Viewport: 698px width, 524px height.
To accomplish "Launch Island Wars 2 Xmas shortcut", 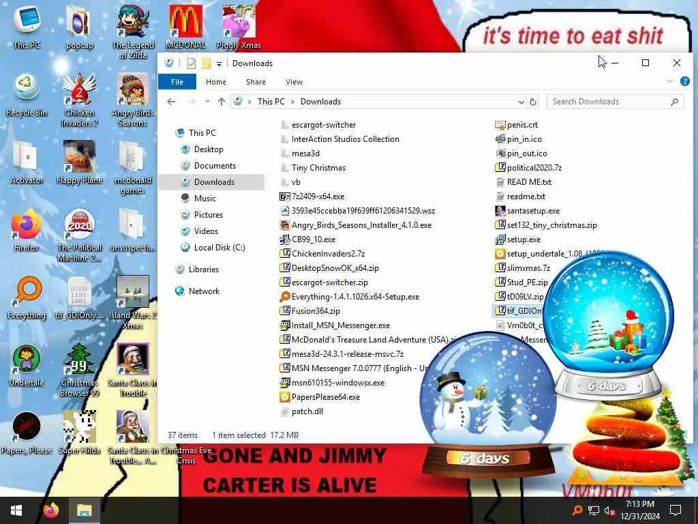I will pos(133,303).
